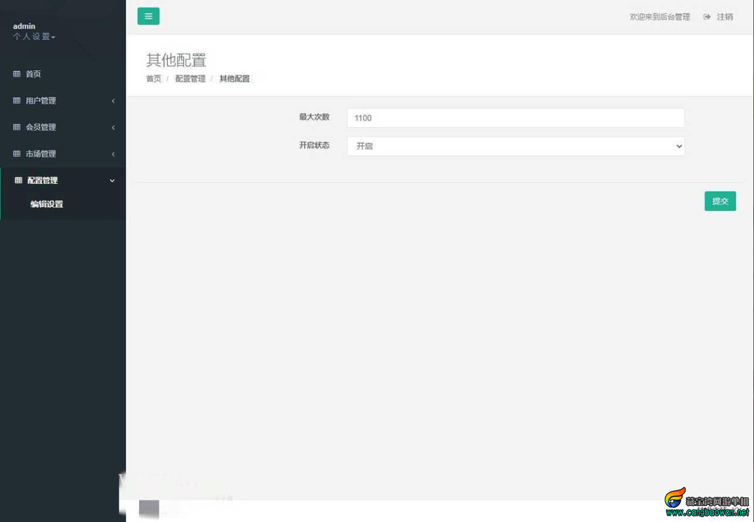Open the 开启状态 dropdown select
The height and width of the screenshot is (522, 754).
click(516, 146)
